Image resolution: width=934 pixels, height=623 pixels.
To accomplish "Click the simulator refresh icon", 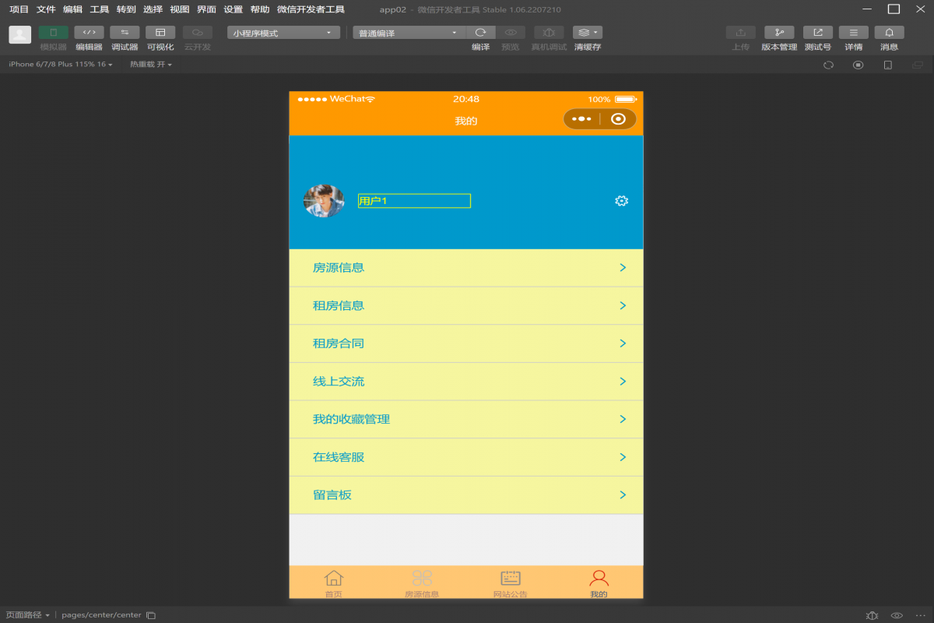I will coord(829,65).
